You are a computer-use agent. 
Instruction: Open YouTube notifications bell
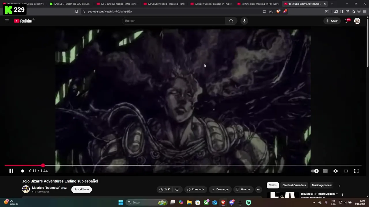pyautogui.click(x=347, y=21)
